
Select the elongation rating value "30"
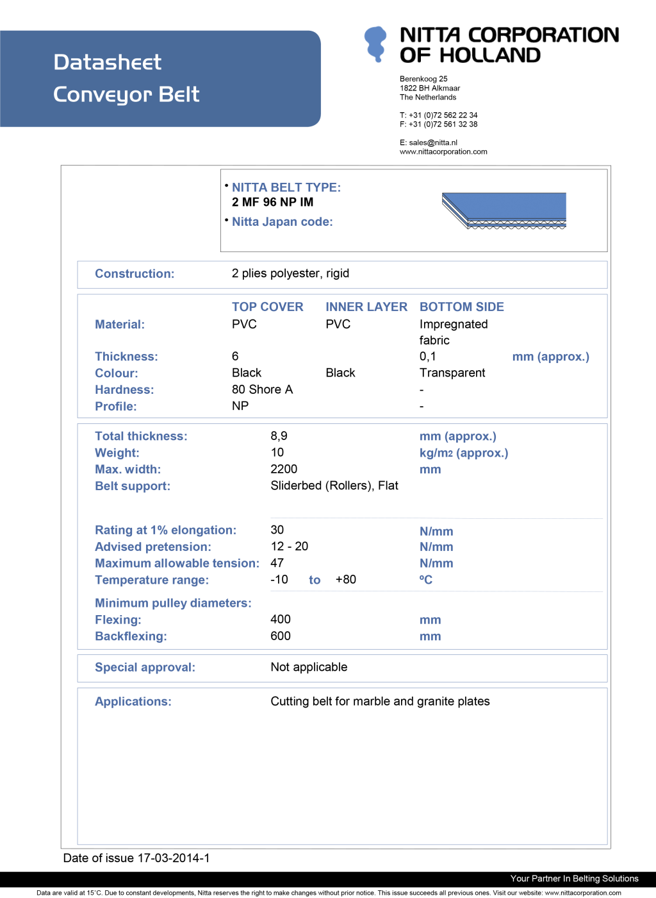coord(277,530)
